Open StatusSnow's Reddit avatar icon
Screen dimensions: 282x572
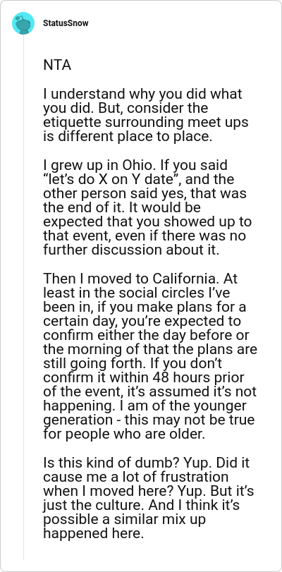[x=23, y=23]
